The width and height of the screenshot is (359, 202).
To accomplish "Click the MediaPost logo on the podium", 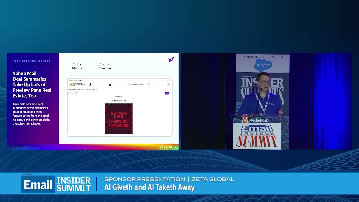I will [x=255, y=120].
